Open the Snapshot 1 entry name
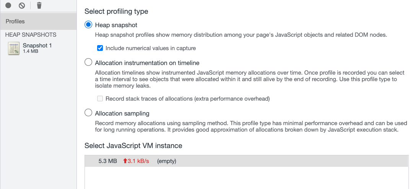 point(37,46)
